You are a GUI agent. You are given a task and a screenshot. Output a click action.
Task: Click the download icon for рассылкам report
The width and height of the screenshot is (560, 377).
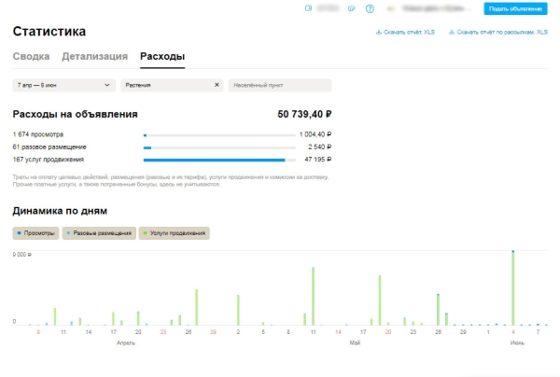click(452, 33)
